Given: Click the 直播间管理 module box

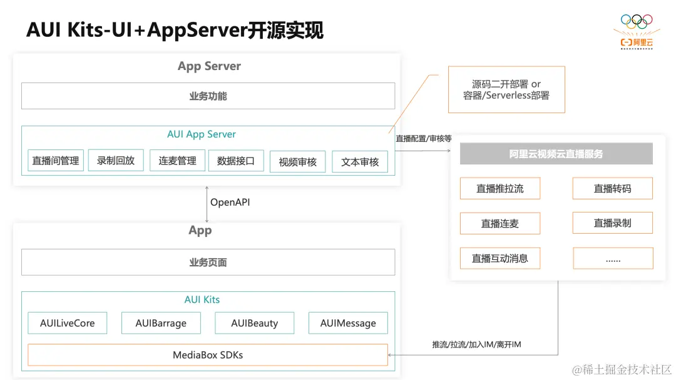Looking at the screenshot, I should pyautogui.click(x=56, y=161).
